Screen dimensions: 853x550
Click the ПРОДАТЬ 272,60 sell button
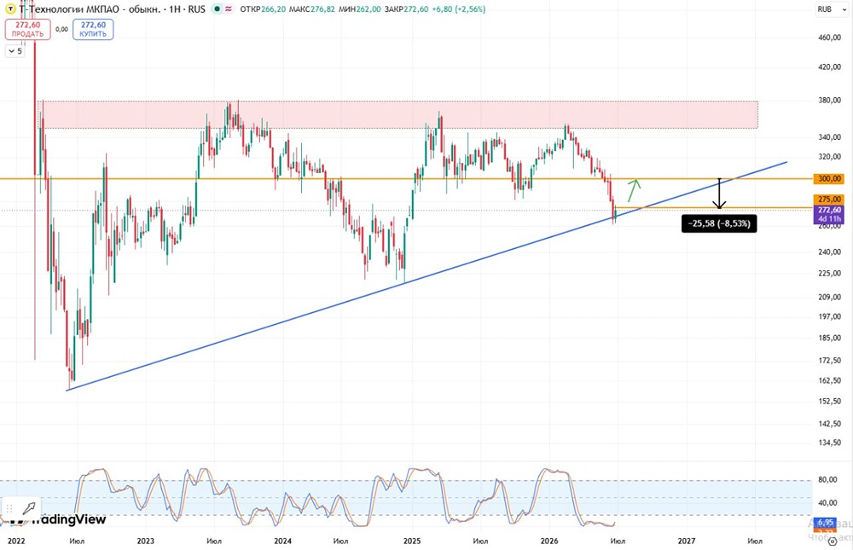(x=28, y=29)
